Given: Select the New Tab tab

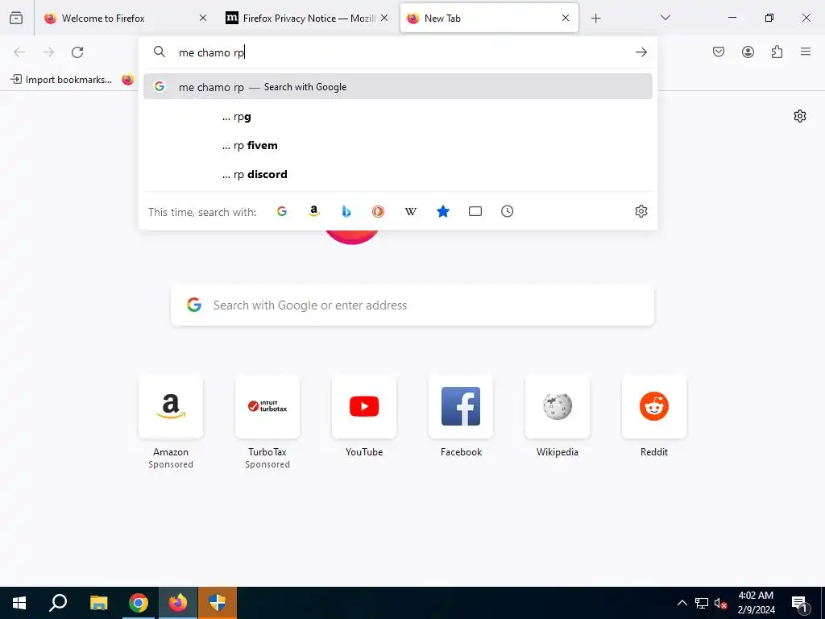Looking at the screenshot, I should 489,19.
